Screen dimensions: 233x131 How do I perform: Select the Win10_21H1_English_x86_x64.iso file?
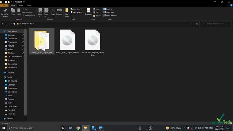[92, 43]
